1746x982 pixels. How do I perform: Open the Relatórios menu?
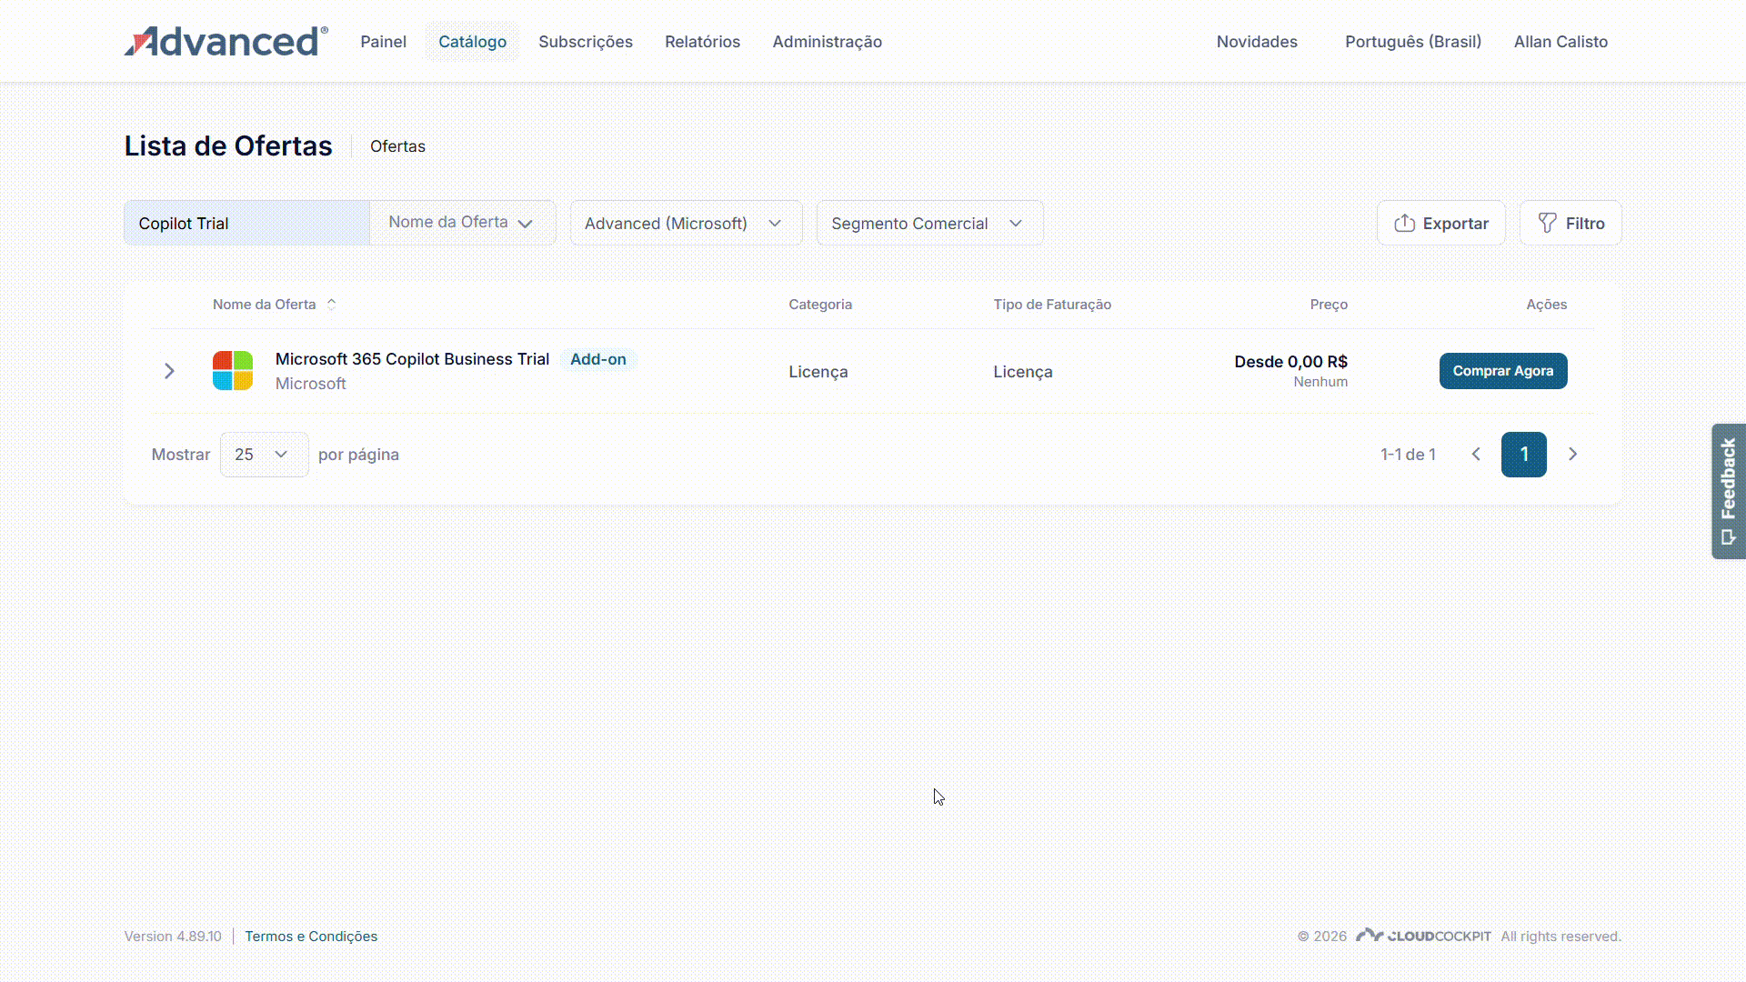702,42
